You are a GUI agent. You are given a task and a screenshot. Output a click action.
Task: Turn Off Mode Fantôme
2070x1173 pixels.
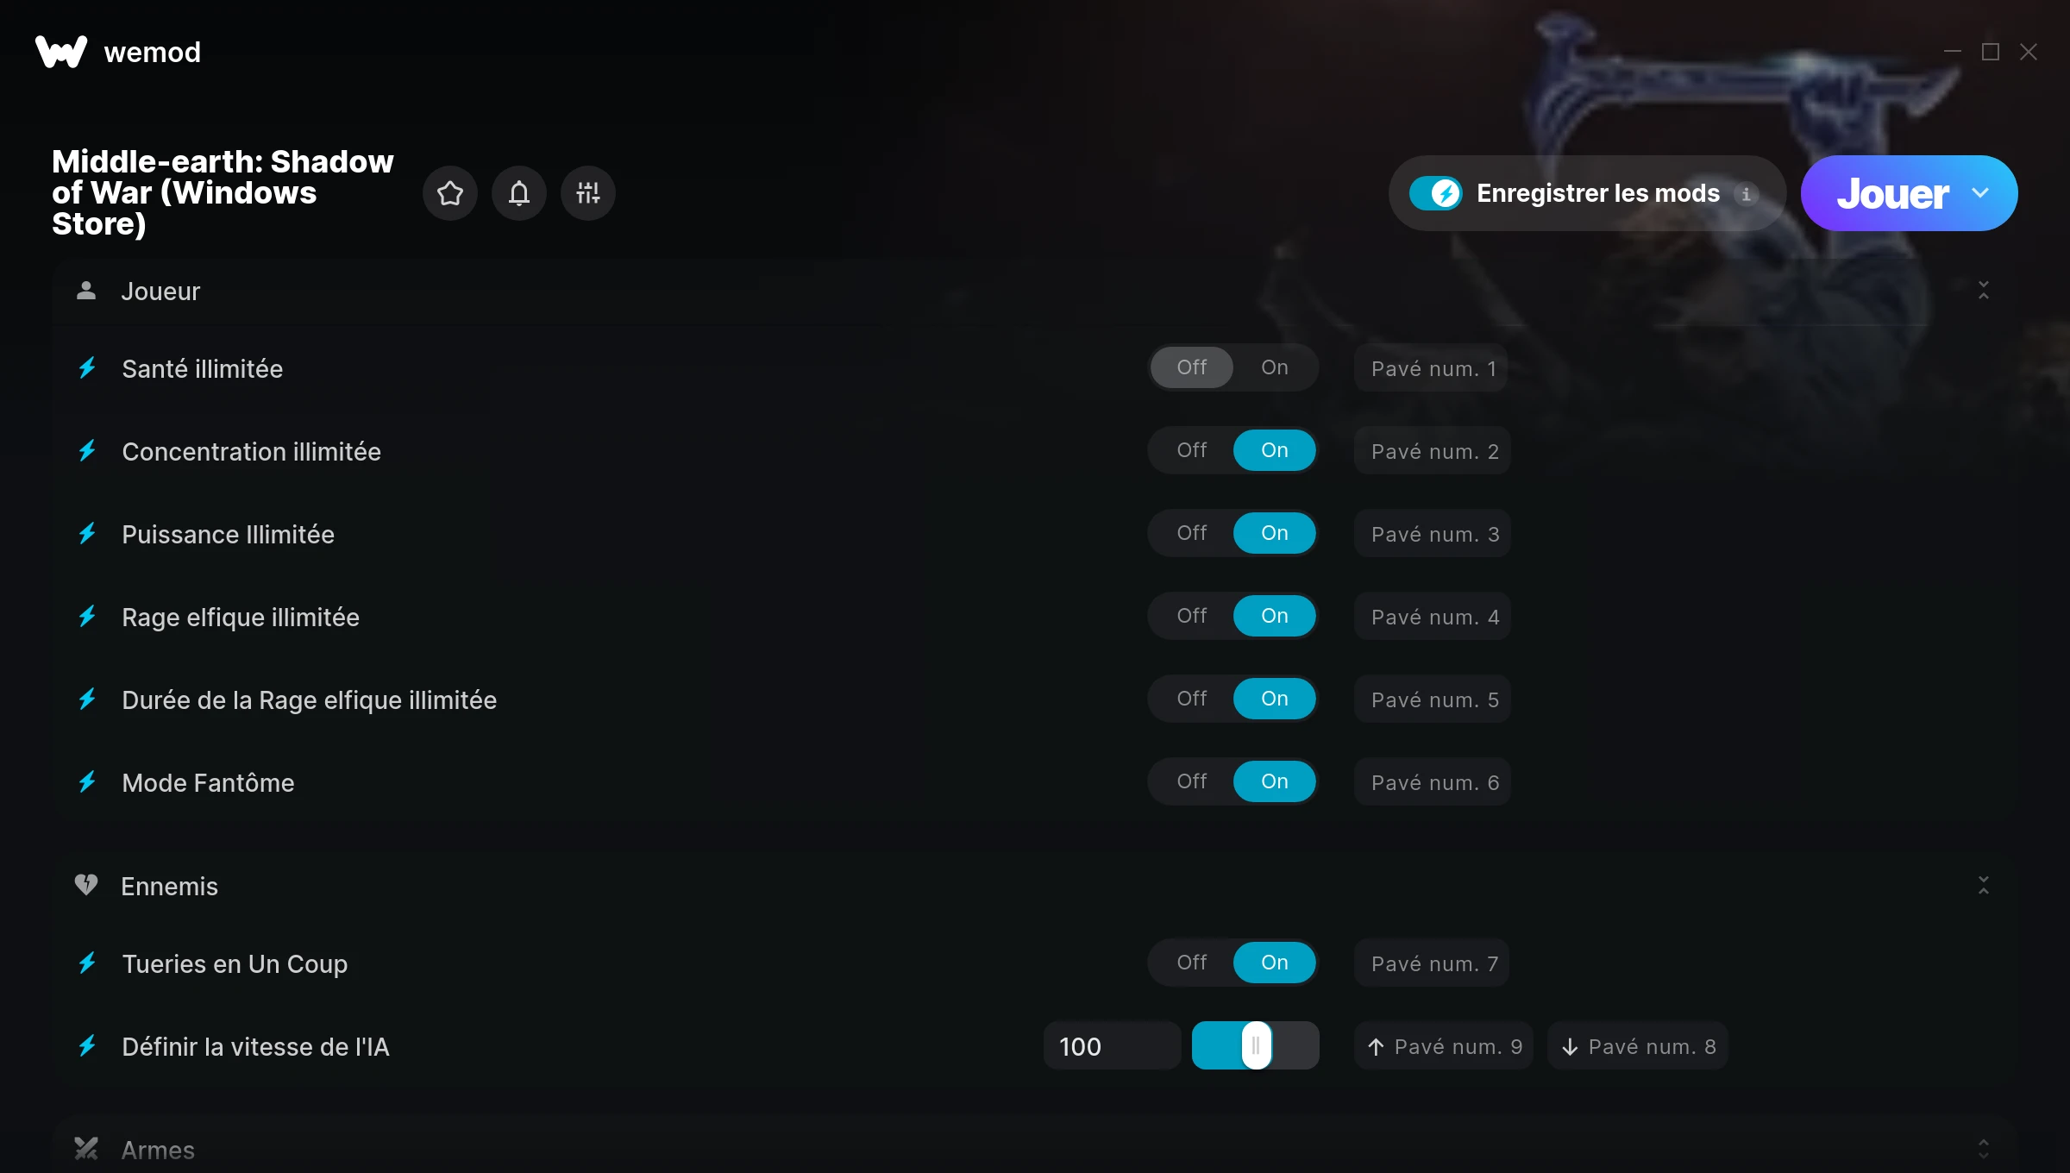coord(1191,781)
